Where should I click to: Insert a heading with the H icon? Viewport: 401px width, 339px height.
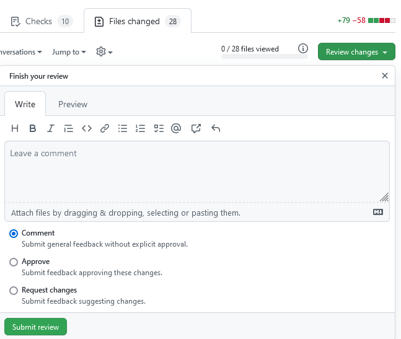[15, 128]
